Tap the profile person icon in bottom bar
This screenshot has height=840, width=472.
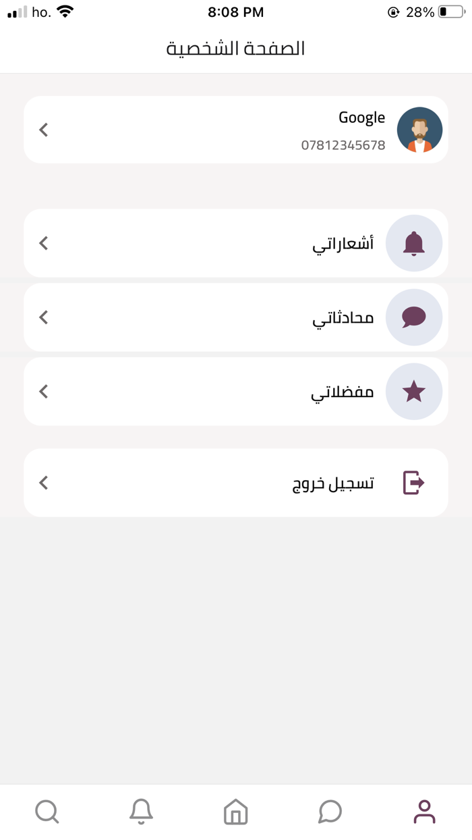tap(423, 812)
